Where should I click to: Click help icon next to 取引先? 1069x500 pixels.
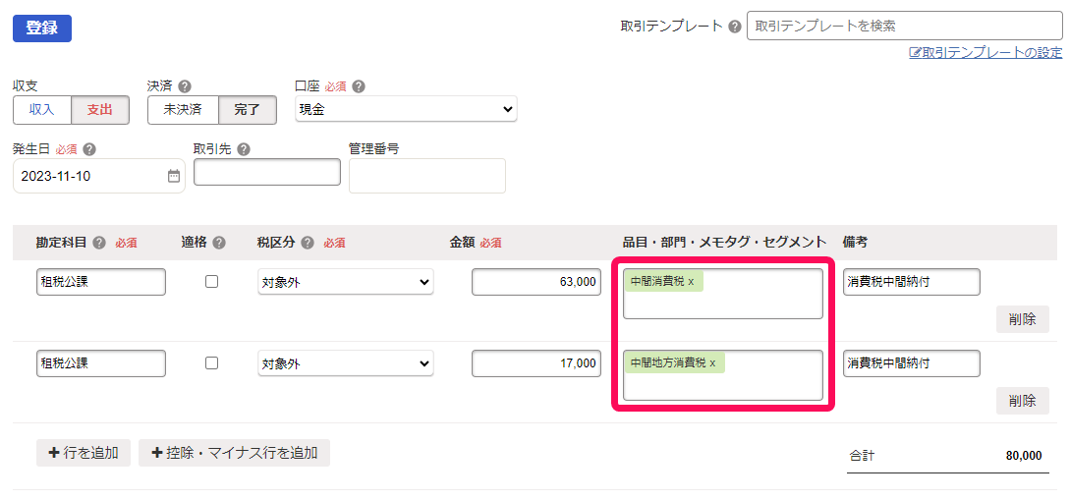(x=243, y=149)
